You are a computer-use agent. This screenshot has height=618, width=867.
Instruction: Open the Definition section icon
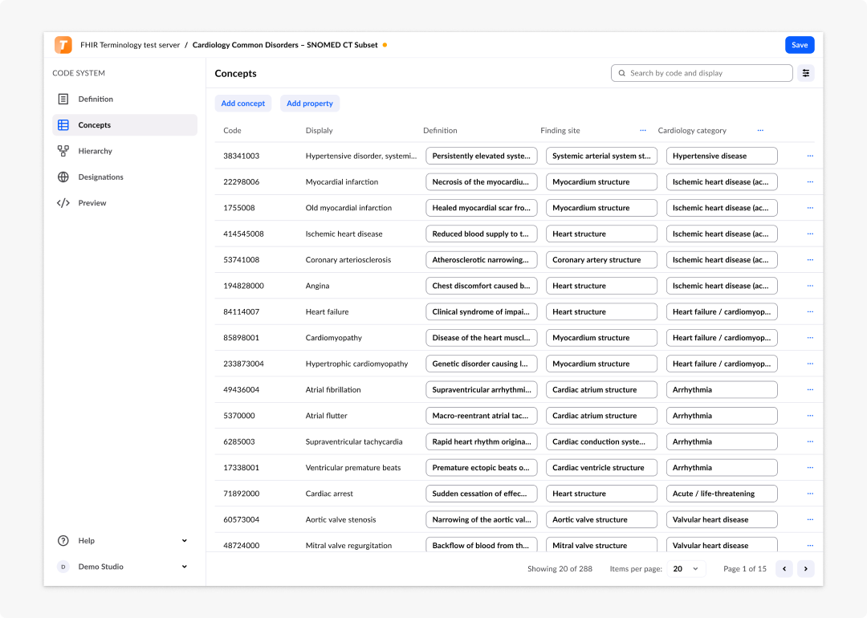pos(63,99)
